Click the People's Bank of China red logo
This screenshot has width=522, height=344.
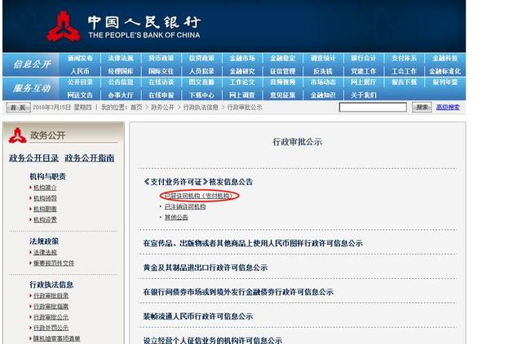tap(64, 27)
